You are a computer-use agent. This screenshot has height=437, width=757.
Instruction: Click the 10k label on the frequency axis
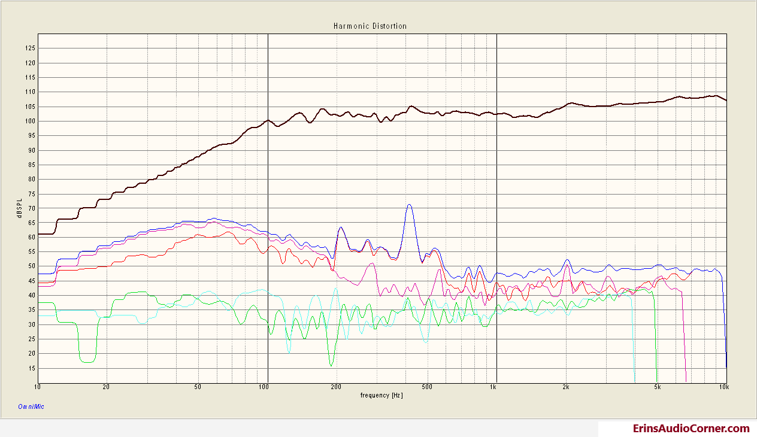723,387
